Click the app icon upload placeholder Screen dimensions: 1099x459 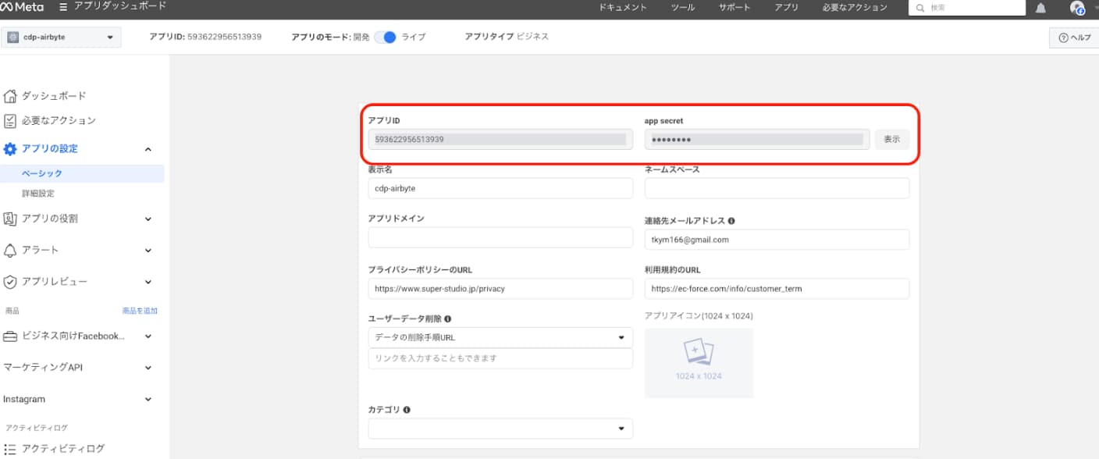pyautogui.click(x=699, y=363)
